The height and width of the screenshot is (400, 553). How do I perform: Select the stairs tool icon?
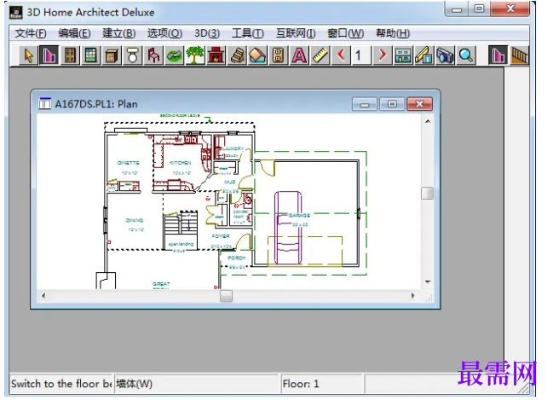pyautogui.click(x=237, y=55)
